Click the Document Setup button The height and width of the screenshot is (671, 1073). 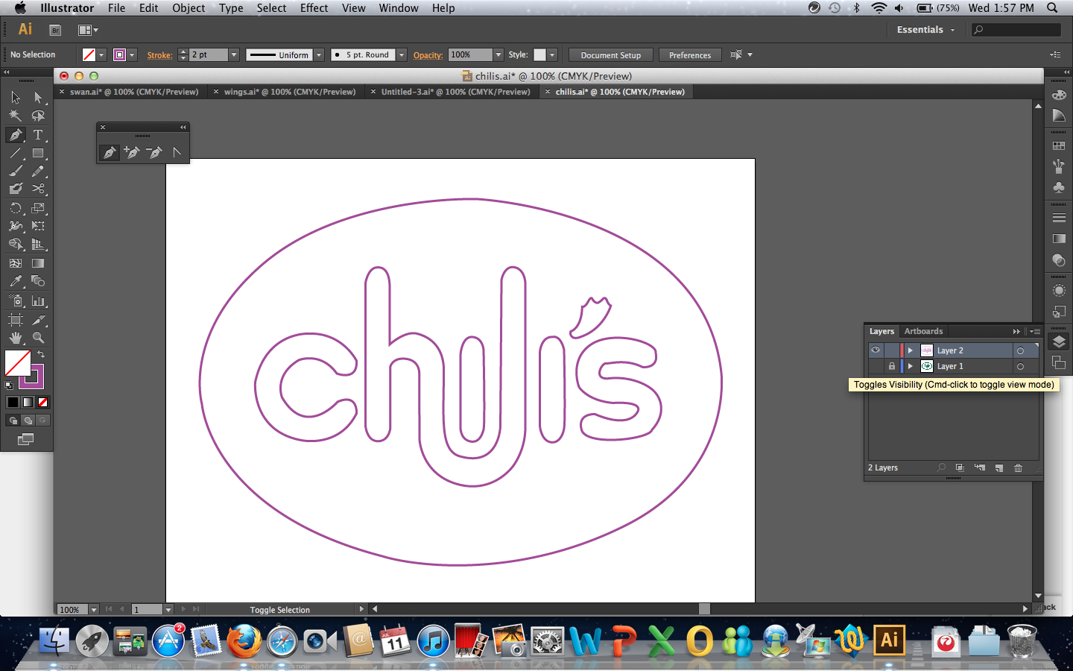(x=610, y=54)
